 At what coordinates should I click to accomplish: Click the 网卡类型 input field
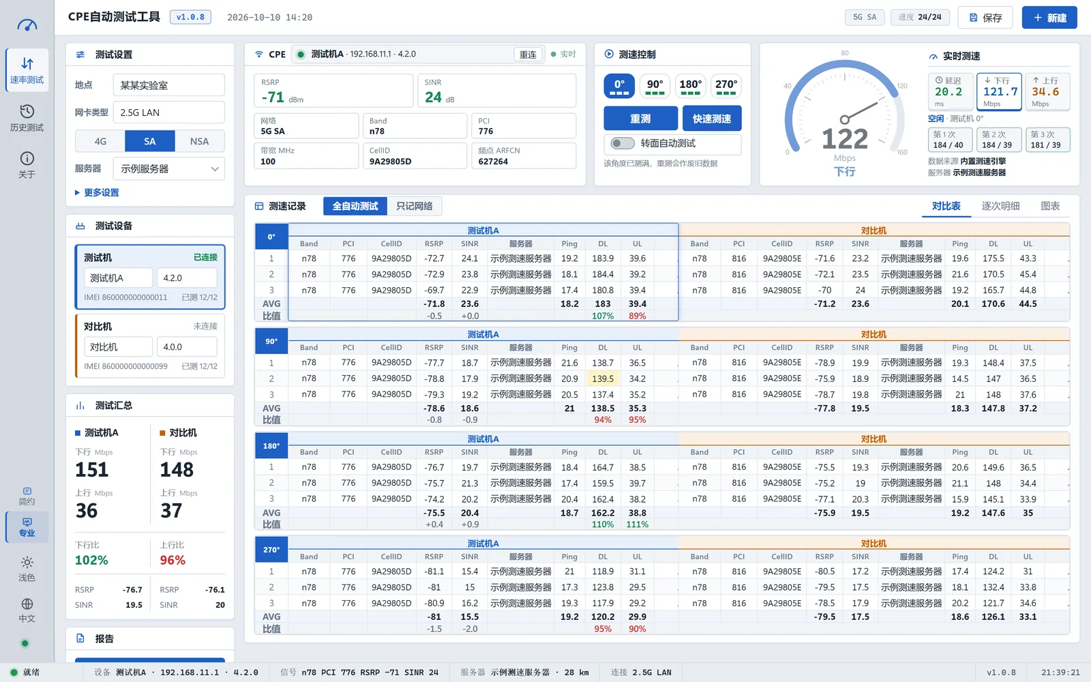click(169, 113)
